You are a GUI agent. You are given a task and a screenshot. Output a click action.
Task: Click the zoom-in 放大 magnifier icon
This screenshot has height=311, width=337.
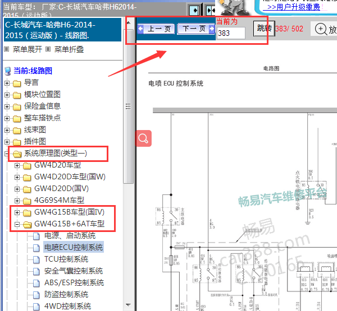pyautogui.click(x=321, y=29)
